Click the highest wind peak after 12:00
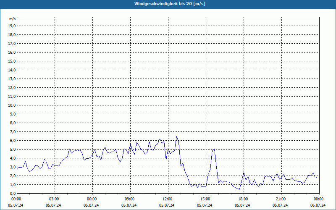 pyautogui.click(x=176, y=136)
